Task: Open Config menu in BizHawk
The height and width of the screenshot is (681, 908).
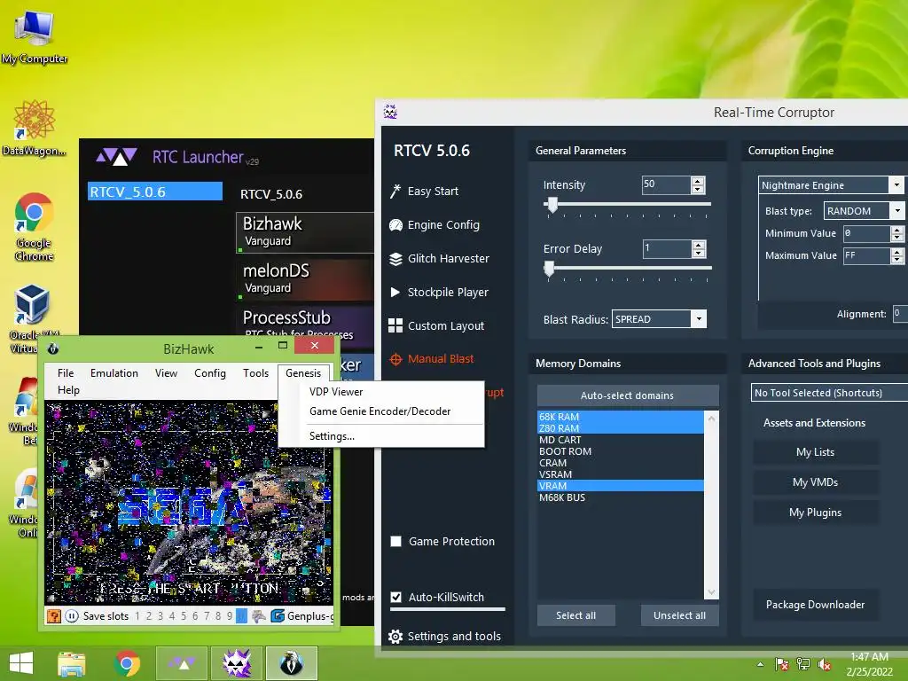Action: click(x=209, y=373)
